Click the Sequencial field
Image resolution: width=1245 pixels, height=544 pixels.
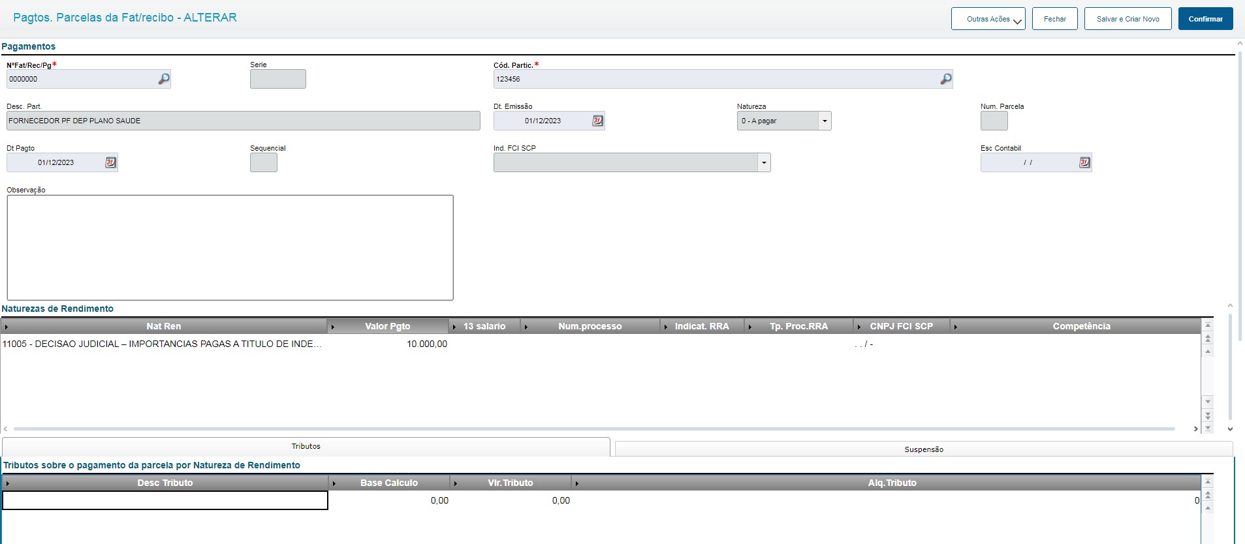[x=264, y=162]
